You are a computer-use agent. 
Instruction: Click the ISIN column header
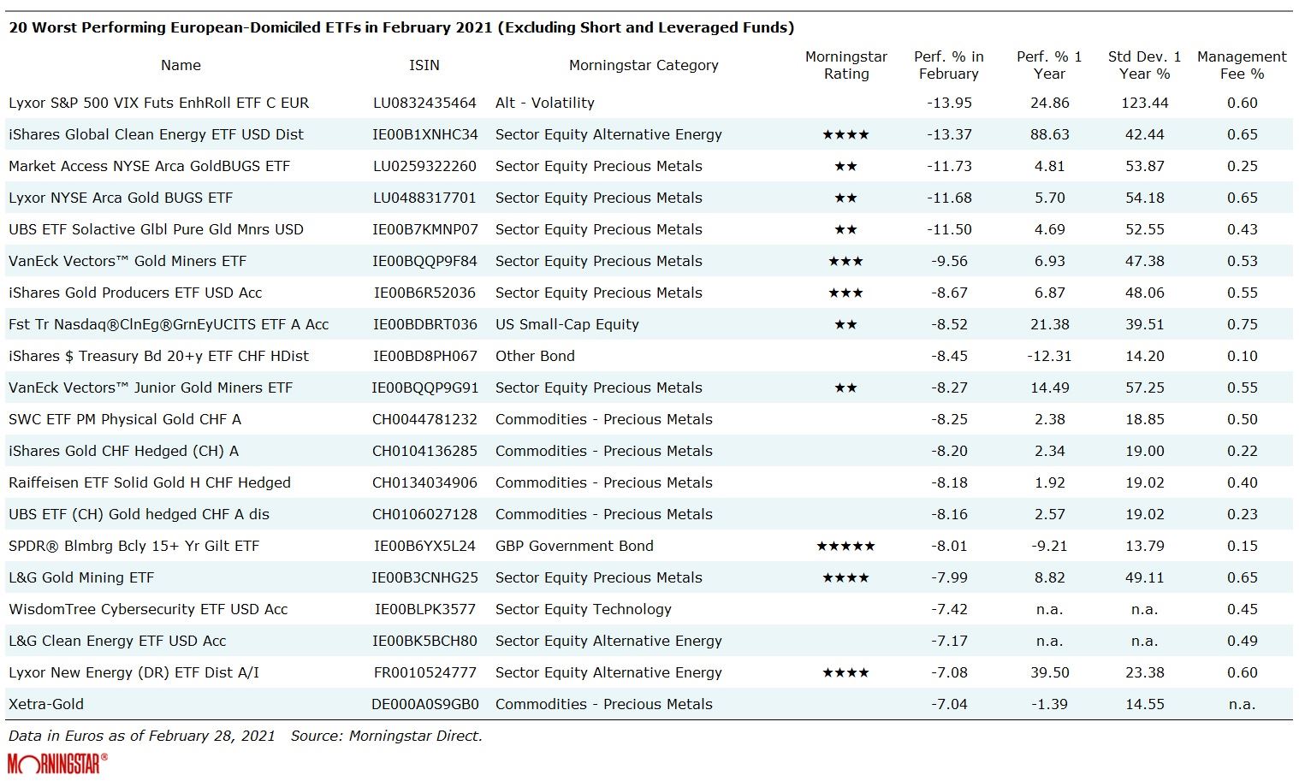coord(424,65)
